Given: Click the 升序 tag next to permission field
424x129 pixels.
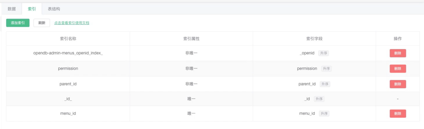Looking at the screenshot, I should coord(326,69).
